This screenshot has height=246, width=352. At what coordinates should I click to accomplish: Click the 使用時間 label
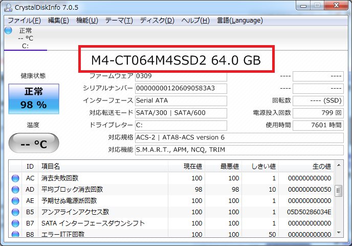tap(278, 125)
